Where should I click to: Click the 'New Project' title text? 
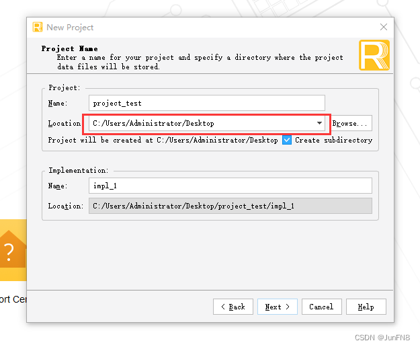(x=70, y=28)
